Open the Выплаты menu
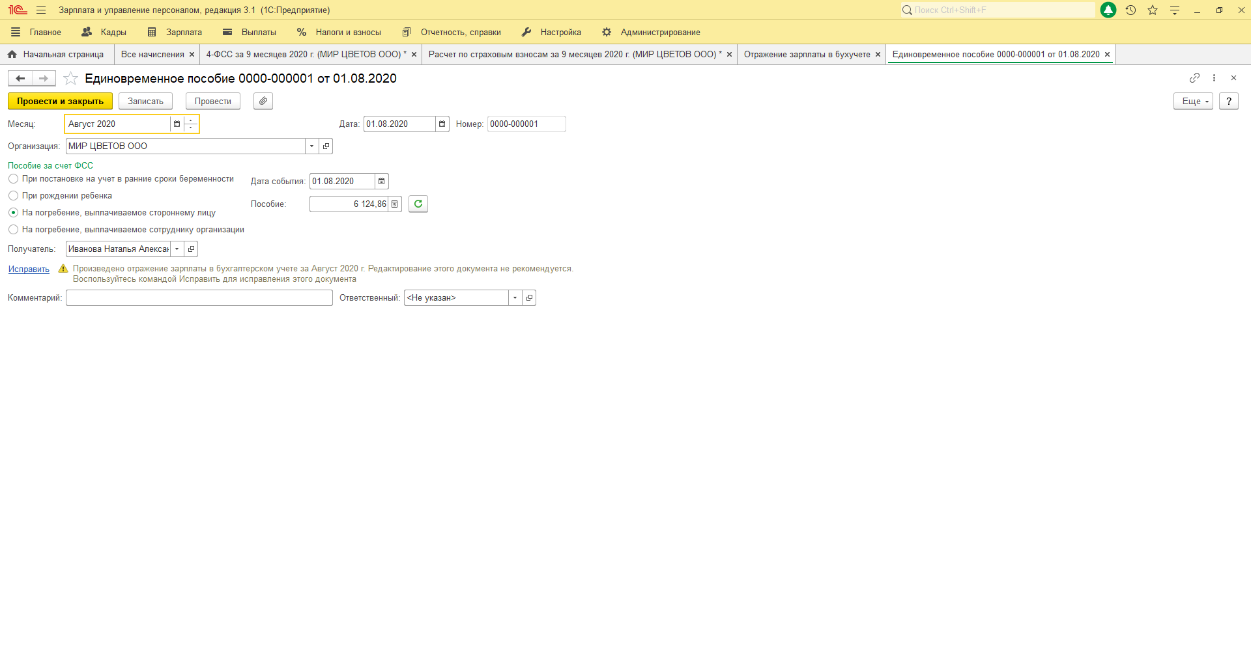Viewport: 1251px width, 669px height. [250, 33]
